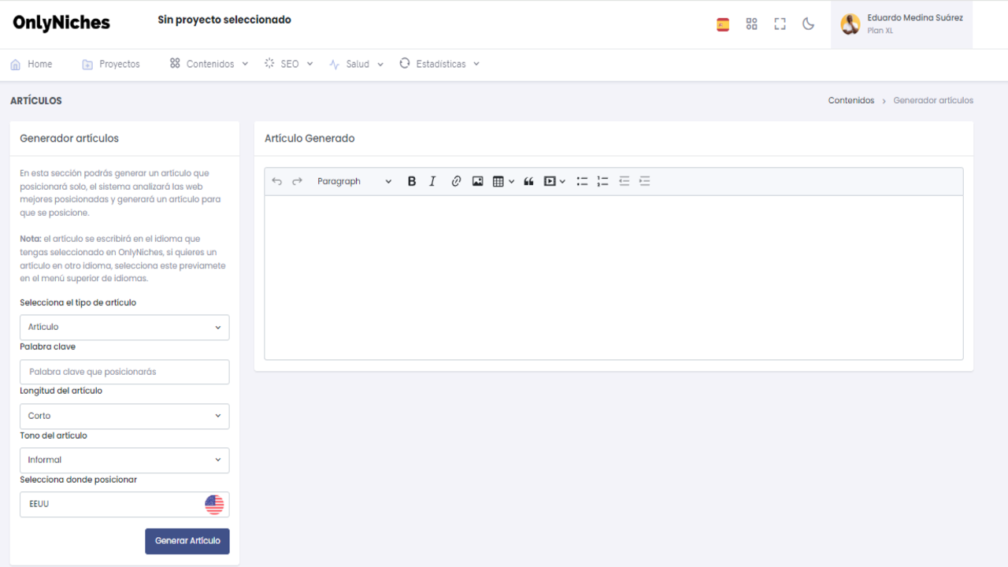Screen dimensions: 1008x567
Task: Toggle fullscreen mode icon
Action: 780,24
